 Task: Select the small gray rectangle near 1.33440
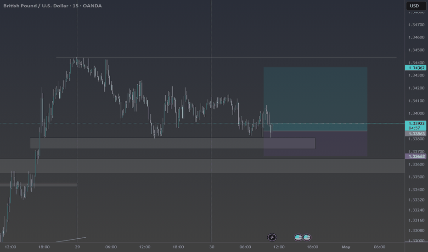[x=39, y=185]
